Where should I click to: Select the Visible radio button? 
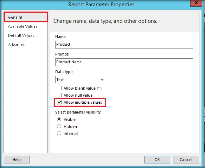59,119
